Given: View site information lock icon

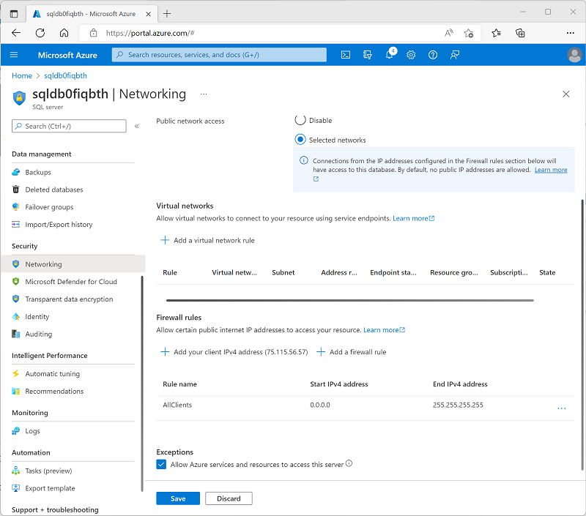Looking at the screenshot, I should pyautogui.click(x=94, y=33).
